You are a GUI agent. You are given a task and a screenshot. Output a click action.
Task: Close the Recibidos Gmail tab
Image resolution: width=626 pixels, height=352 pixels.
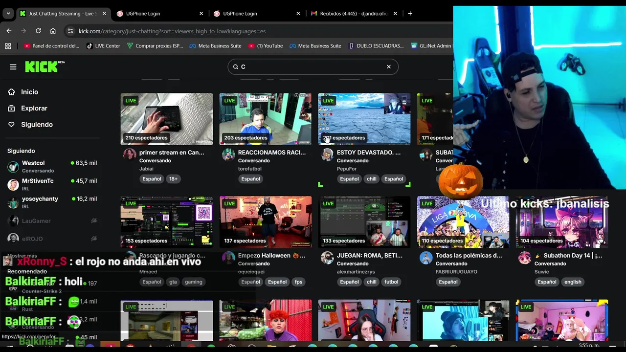point(395,13)
